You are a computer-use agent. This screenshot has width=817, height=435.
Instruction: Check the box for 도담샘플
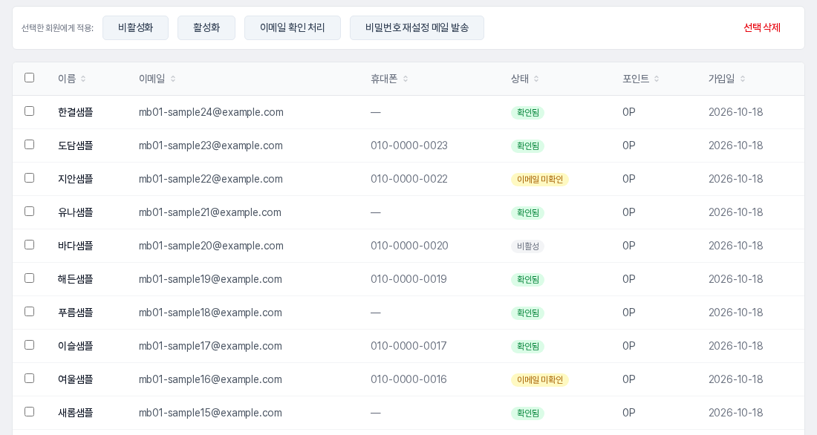30,144
